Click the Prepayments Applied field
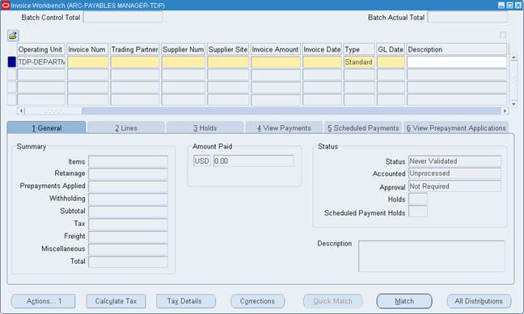The height and width of the screenshot is (314, 524). click(x=128, y=186)
